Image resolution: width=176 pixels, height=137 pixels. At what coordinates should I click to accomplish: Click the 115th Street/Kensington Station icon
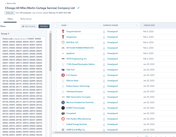[63, 64]
